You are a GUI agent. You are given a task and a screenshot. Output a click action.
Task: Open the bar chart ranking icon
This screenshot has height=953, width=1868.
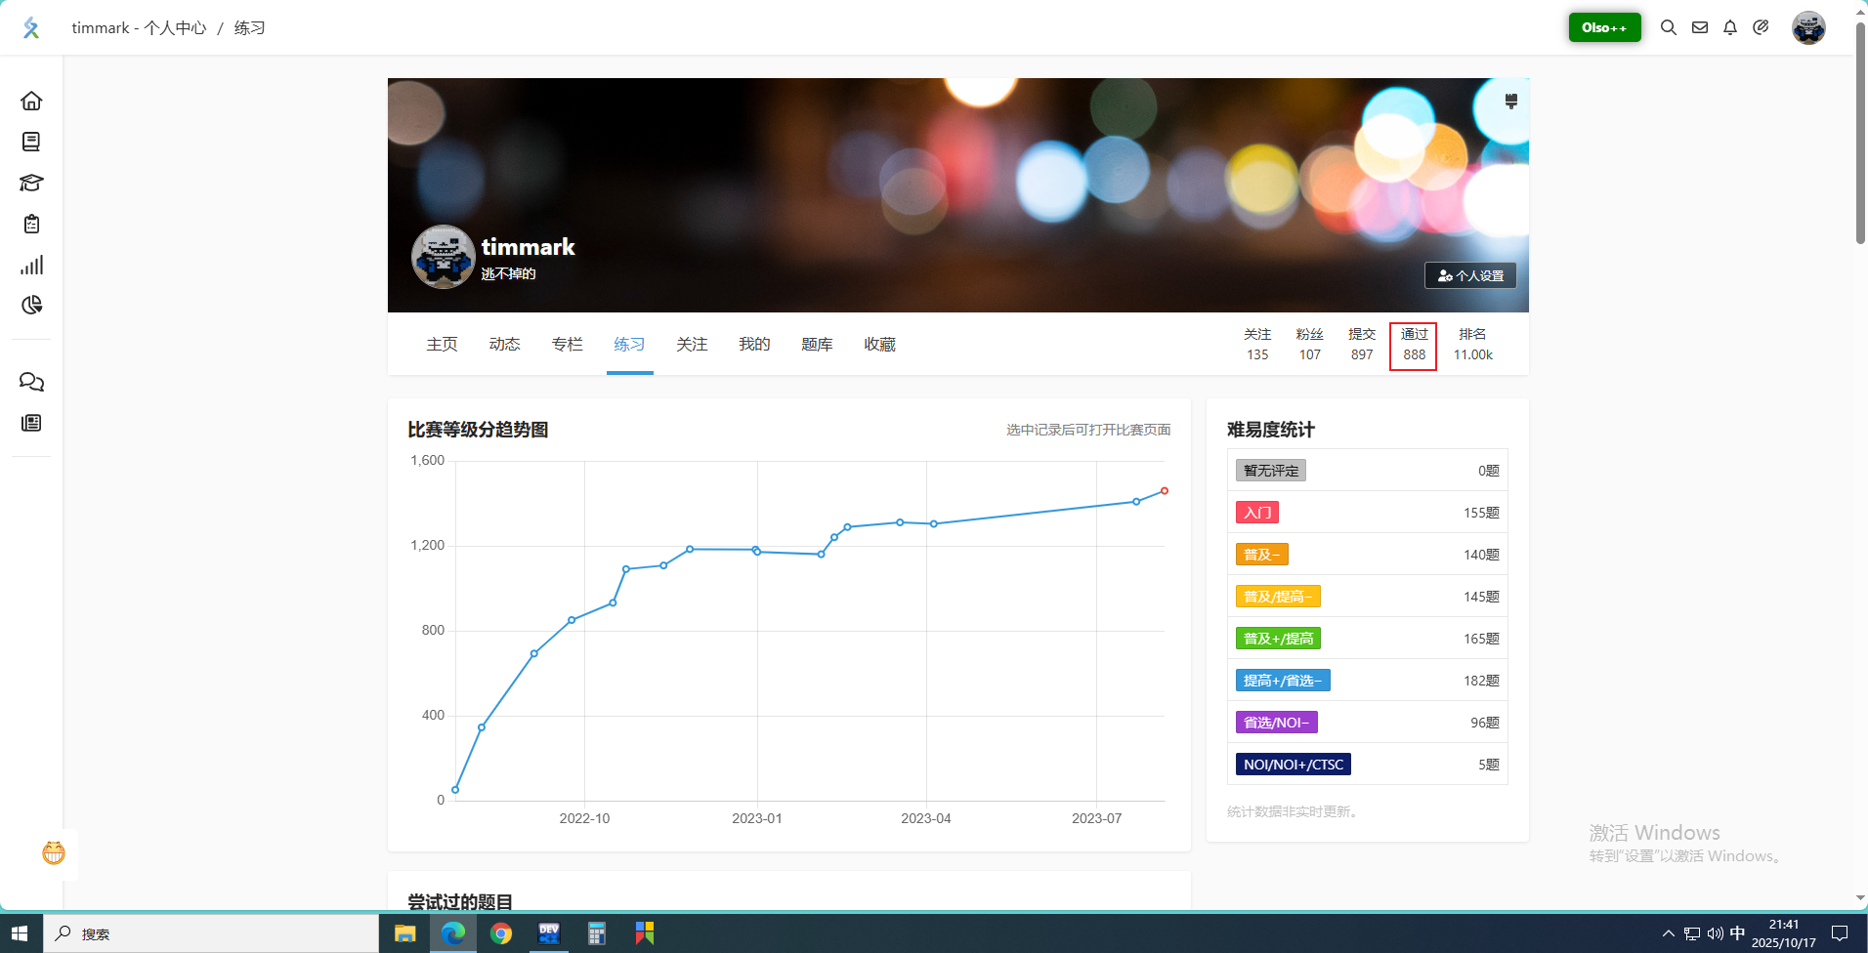[x=31, y=265]
